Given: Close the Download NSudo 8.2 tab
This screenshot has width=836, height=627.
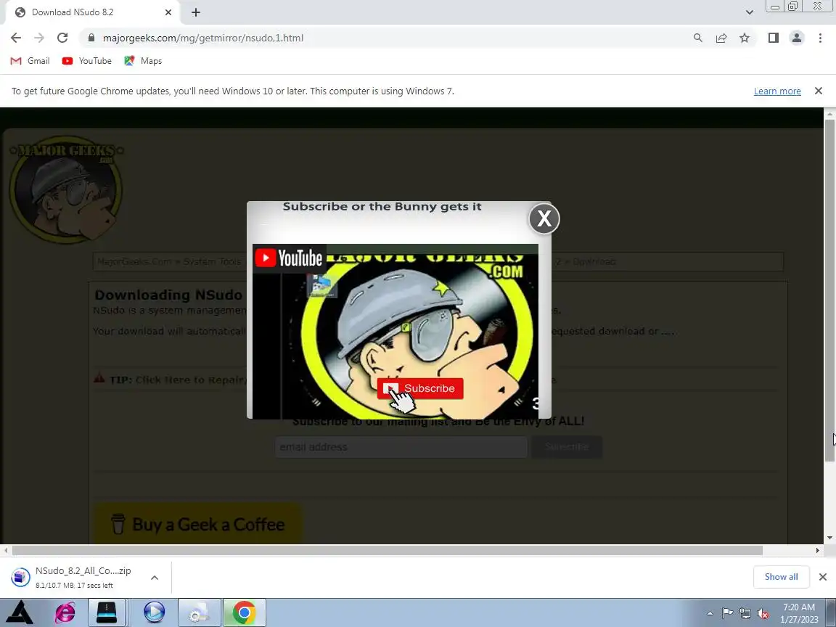Looking at the screenshot, I should [168, 12].
